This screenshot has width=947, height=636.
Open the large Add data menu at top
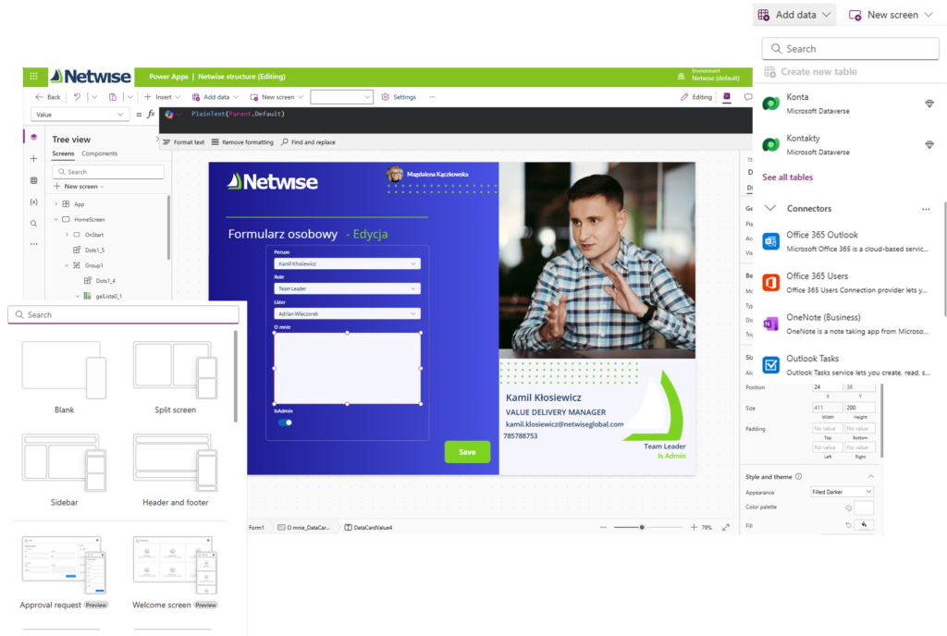(794, 15)
